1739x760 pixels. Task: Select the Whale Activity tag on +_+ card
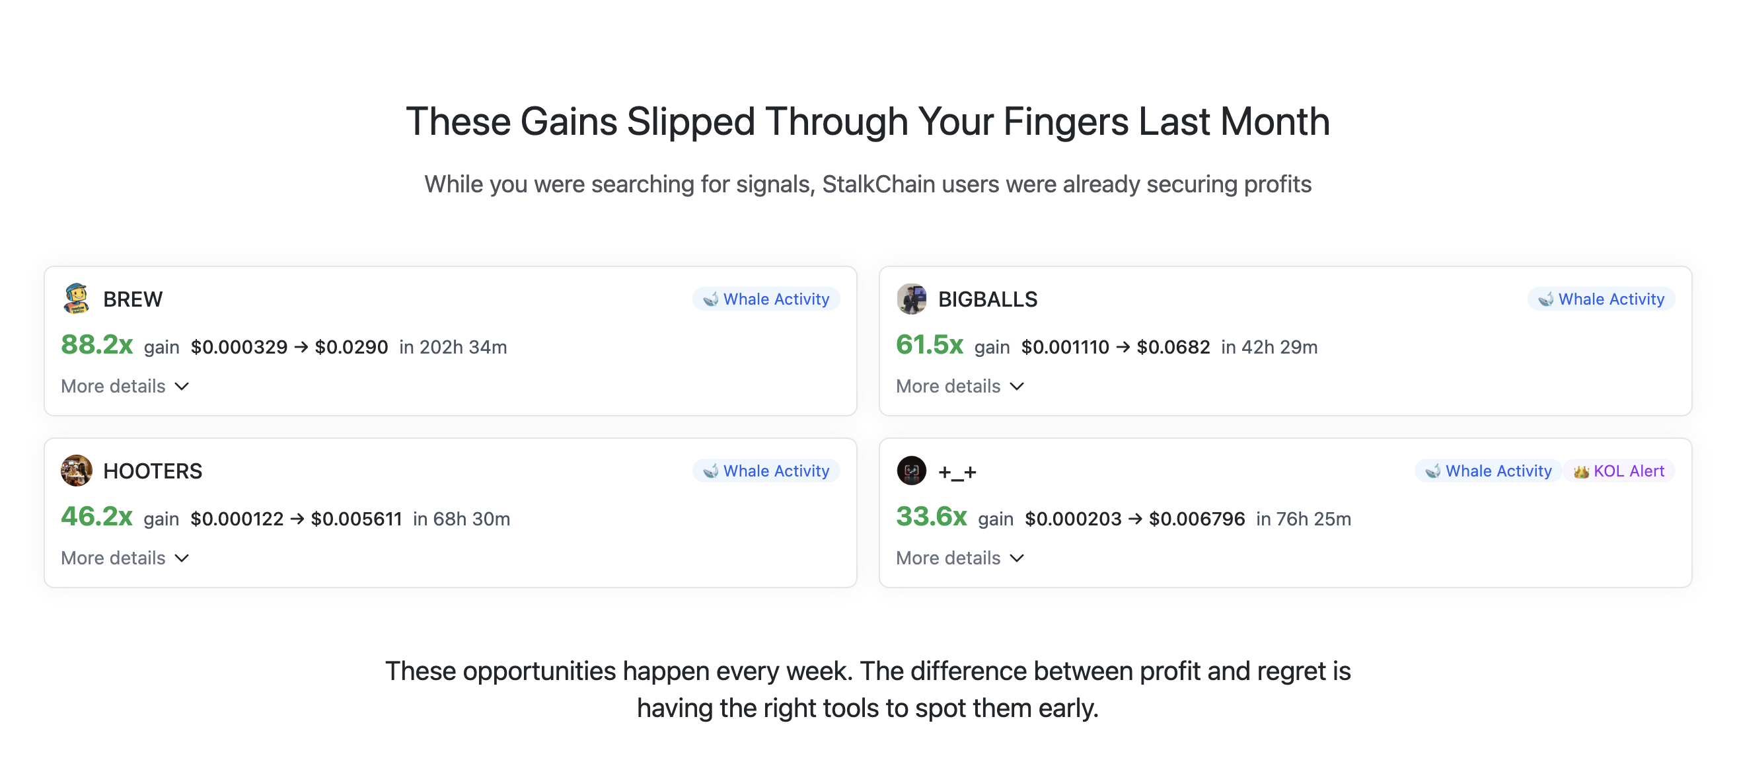[x=1489, y=471]
